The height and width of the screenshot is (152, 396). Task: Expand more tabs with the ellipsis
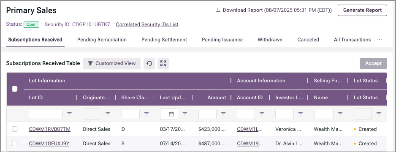(x=380, y=40)
